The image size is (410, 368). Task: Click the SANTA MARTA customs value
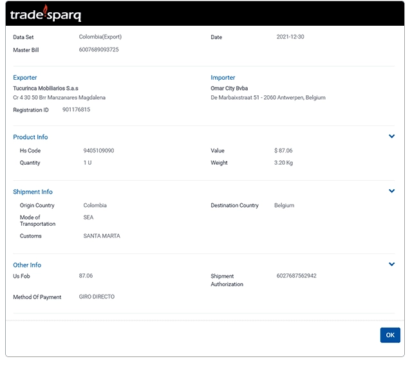102,236
